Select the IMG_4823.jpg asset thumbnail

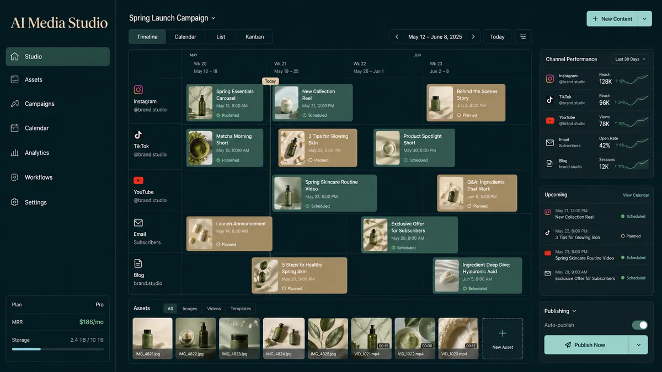pos(239,338)
